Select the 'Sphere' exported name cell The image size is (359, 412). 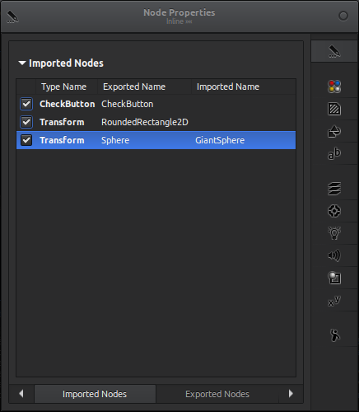tap(115, 140)
